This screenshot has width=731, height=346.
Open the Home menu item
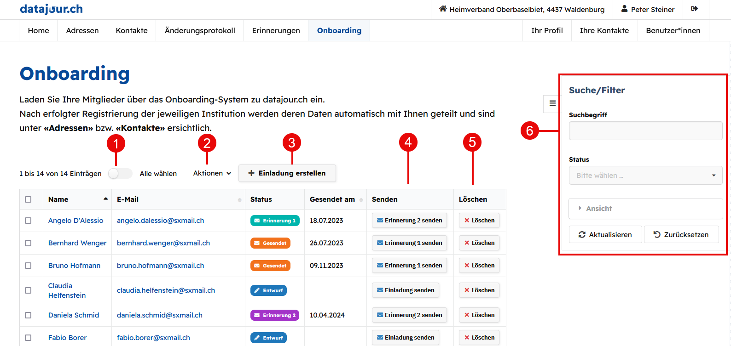pyautogui.click(x=38, y=30)
